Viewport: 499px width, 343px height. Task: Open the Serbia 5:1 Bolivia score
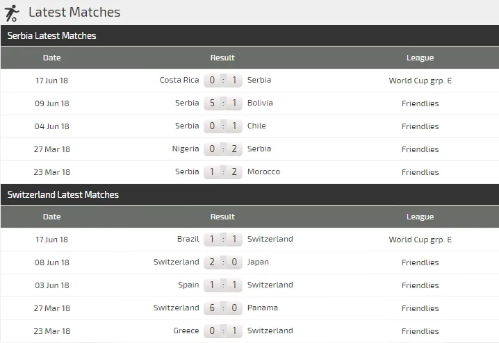(223, 103)
